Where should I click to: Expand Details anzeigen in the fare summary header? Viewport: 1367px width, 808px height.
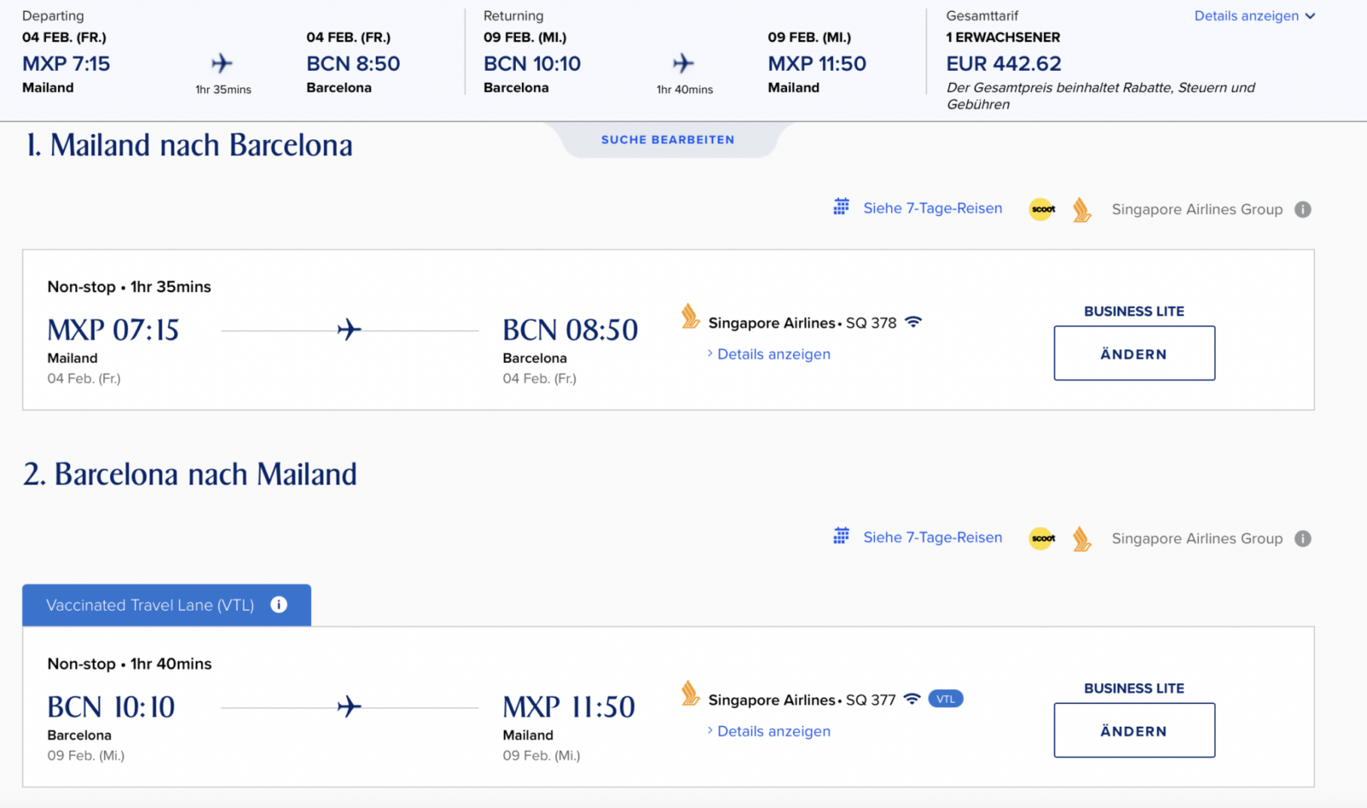pyautogui.click(x=1254, y=15)
